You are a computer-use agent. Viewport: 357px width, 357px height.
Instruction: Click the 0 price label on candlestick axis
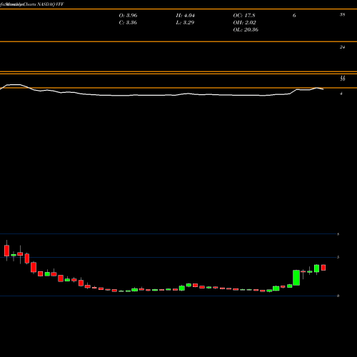[x=338, y=296]
